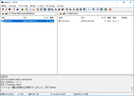Screen dimensions: 134x96
Task: Click the blue Refresh file list icon
Action: [x=93, y=9]
